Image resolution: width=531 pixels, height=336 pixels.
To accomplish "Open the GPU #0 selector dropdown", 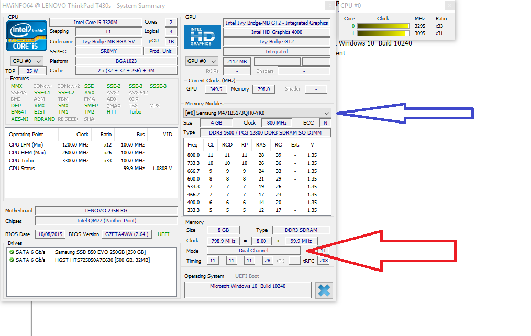I will tap(202, 61).
